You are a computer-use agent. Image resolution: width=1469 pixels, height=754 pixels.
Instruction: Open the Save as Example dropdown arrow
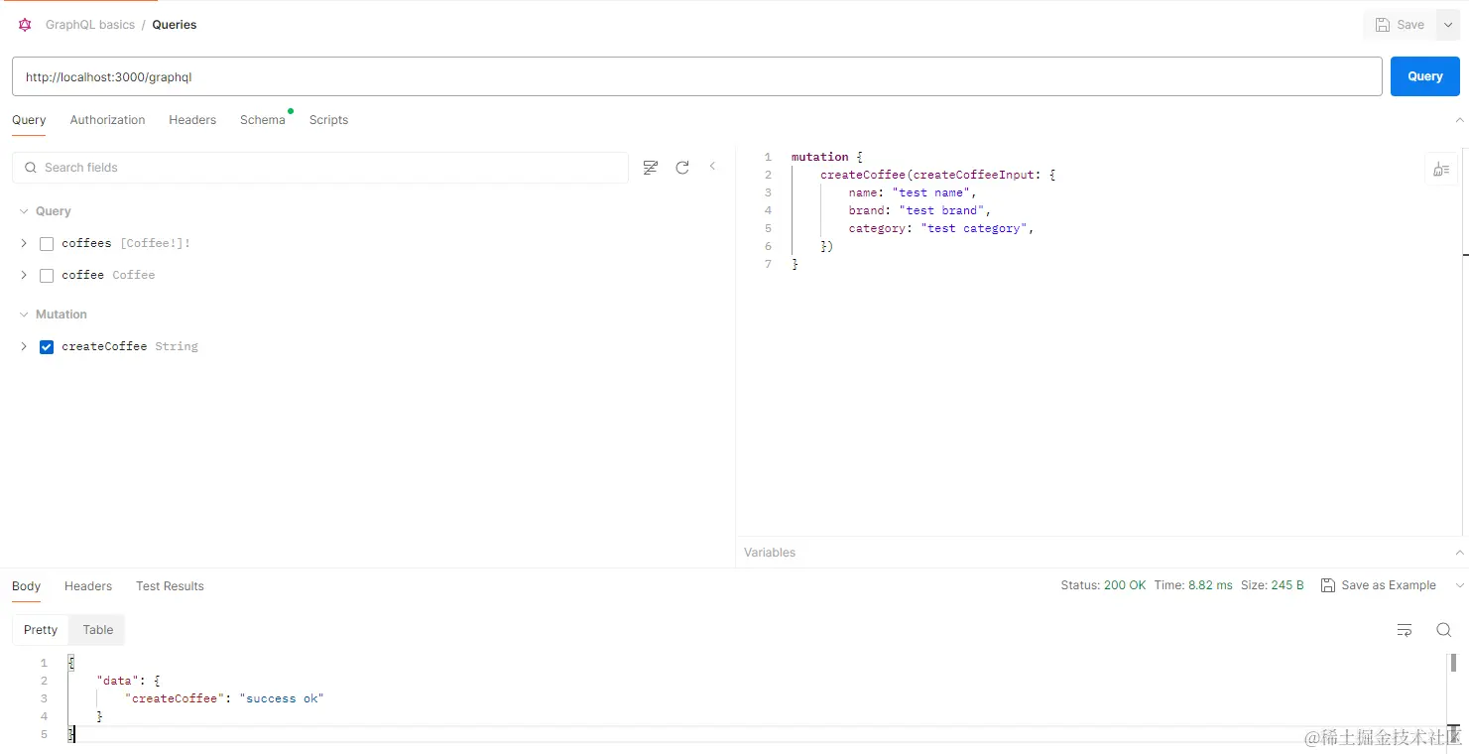(x=1459, y=586)
